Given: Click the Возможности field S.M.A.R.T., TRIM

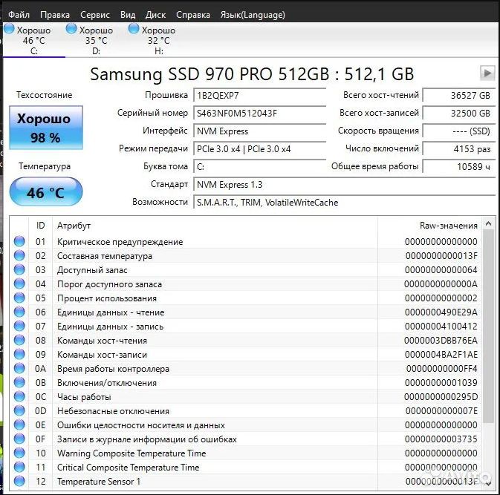Looking at the screenshot, I should [345, 203].
